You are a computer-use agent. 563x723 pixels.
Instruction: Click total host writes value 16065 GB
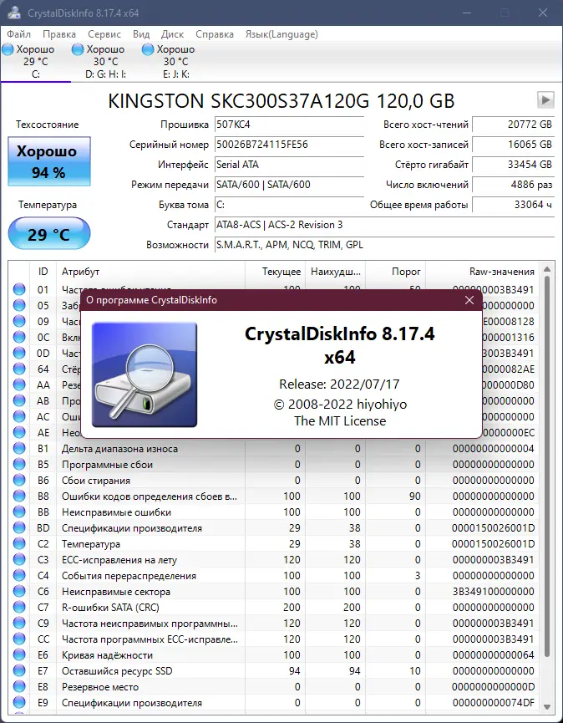click(x=513, y=145)
